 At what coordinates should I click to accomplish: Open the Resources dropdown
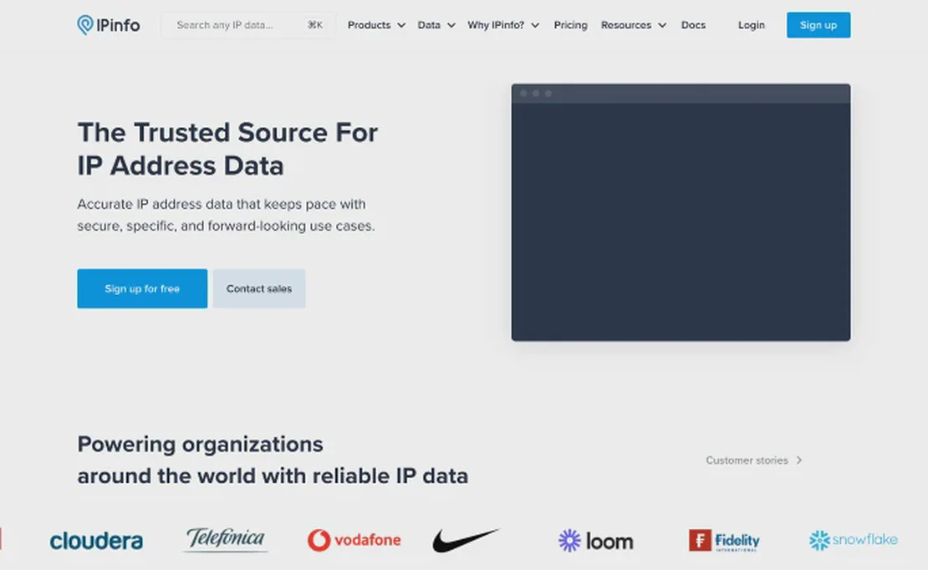(x=633, y=25)
